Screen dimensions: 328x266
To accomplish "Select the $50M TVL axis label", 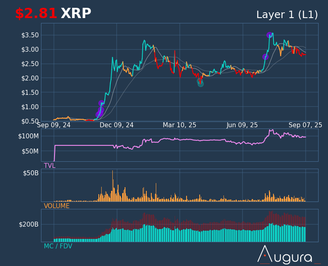I will 30,151.
